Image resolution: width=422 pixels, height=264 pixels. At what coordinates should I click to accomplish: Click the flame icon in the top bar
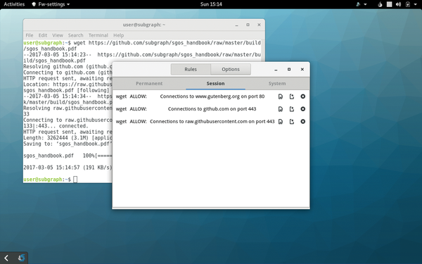click(380, 4)
